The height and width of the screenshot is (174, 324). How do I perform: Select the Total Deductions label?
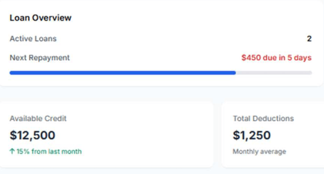263,119
